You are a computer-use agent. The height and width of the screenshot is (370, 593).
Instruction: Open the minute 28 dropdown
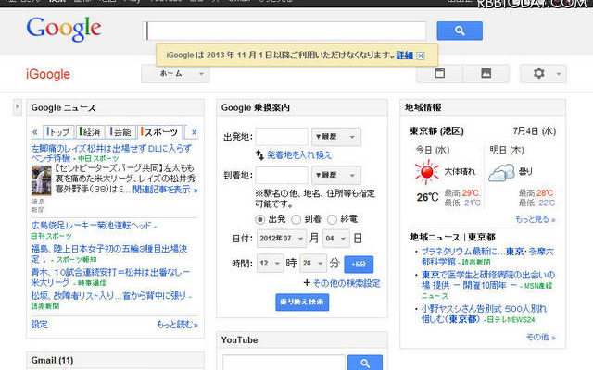(x=313, y=263)
